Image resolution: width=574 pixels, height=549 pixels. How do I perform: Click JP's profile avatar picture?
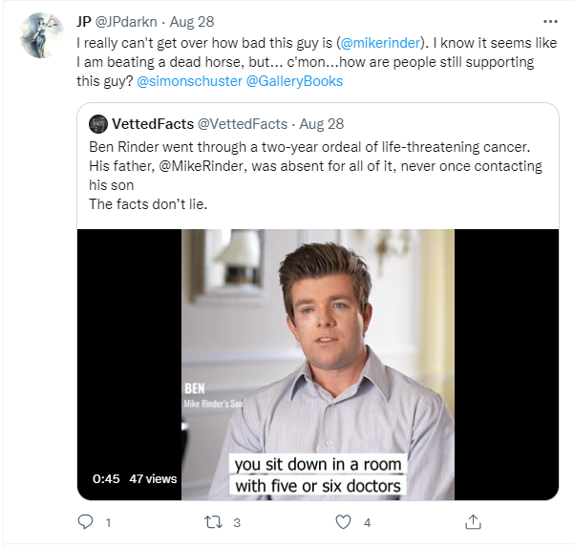coord(42,35)
